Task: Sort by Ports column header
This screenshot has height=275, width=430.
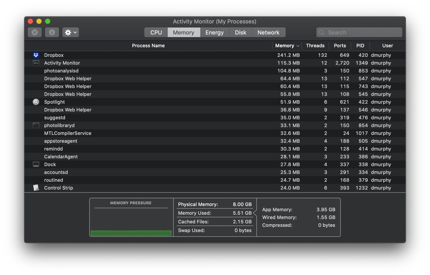Action: click(x=340, y=46)
